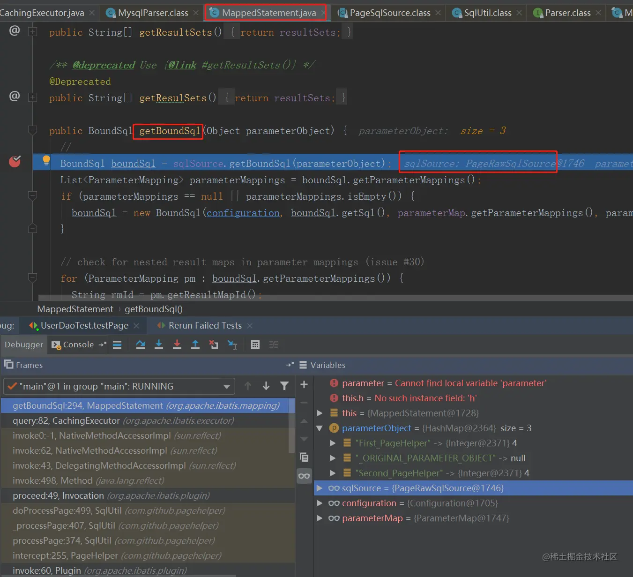Click the Step Into icon

coord(159,345)
